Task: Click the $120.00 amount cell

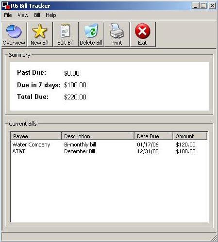Action: coord(185,145)
